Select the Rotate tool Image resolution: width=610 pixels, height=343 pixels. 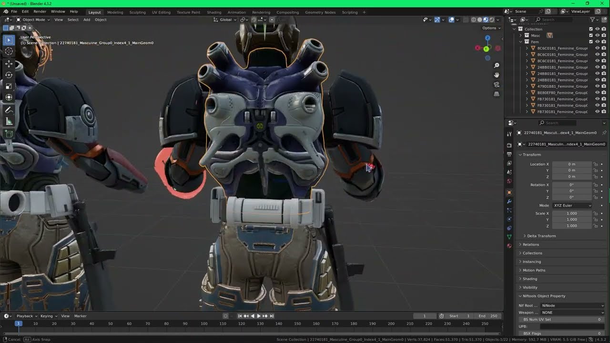[x=9, y=75]
